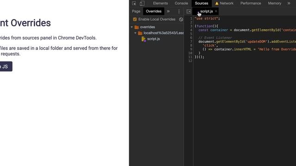Click the Overrides page heading
The height and width of the screenshot is (166, 296).
pyautogui.click(x=25, y=23)
